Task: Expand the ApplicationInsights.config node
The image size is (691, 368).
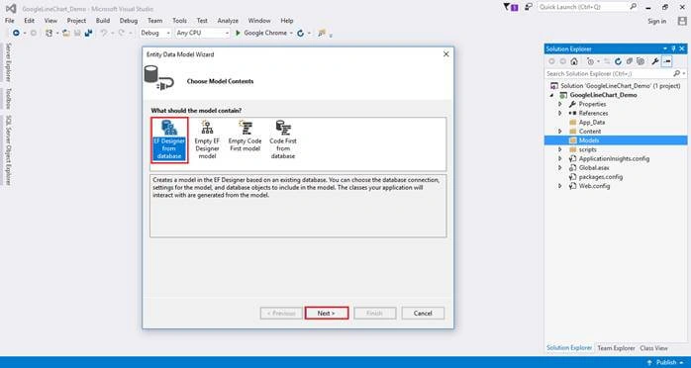Action: point(560,158)
